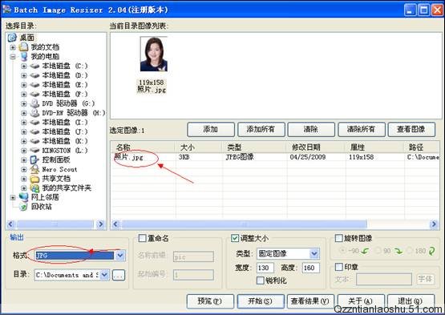Viewport: 445px width, 315px height.
Task: Select the 90 rotation radio button
Action: (378, 251)
